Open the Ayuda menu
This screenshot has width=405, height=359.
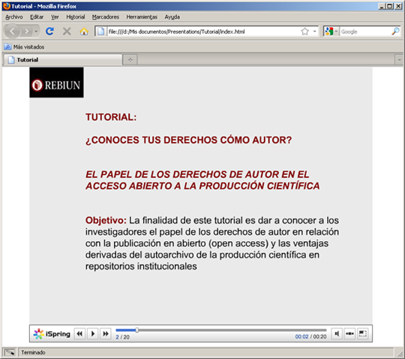pos(172,17)
